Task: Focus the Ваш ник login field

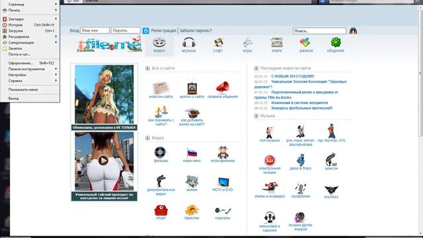Action: click(95, 30)
